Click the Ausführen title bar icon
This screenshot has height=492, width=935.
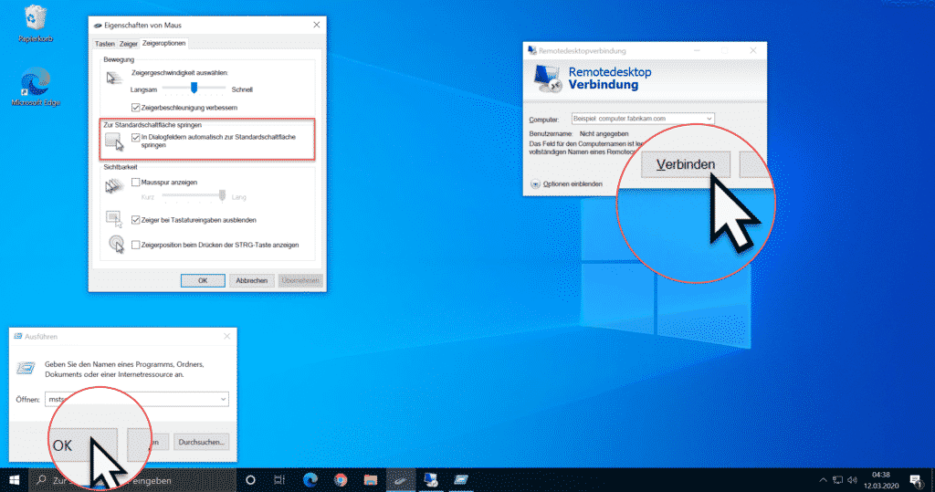click(18, 336)
